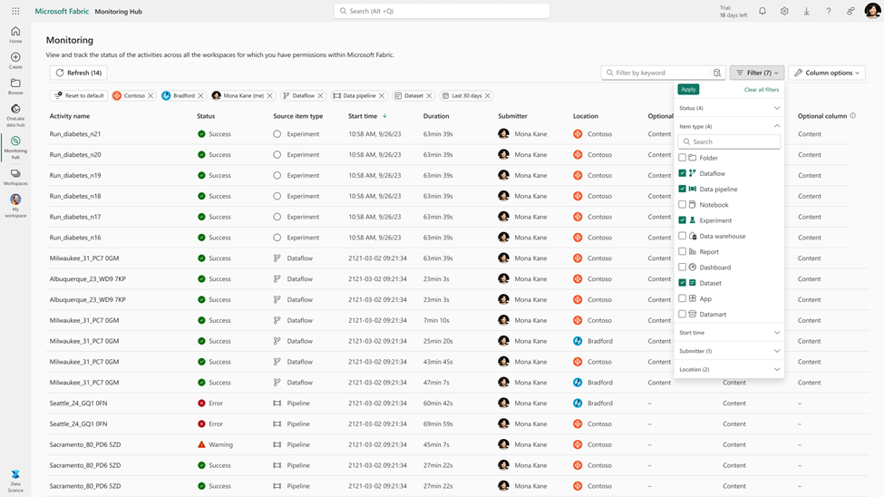
Task: Check the Report item type
Action: (x=682, y=251)
